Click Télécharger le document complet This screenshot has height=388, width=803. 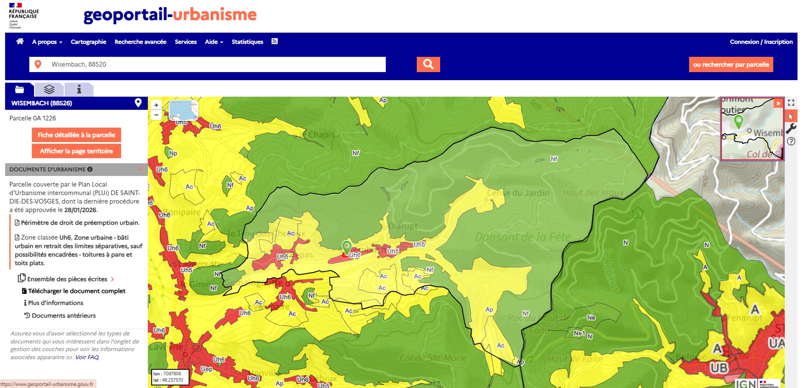click(x=74, y=291)
